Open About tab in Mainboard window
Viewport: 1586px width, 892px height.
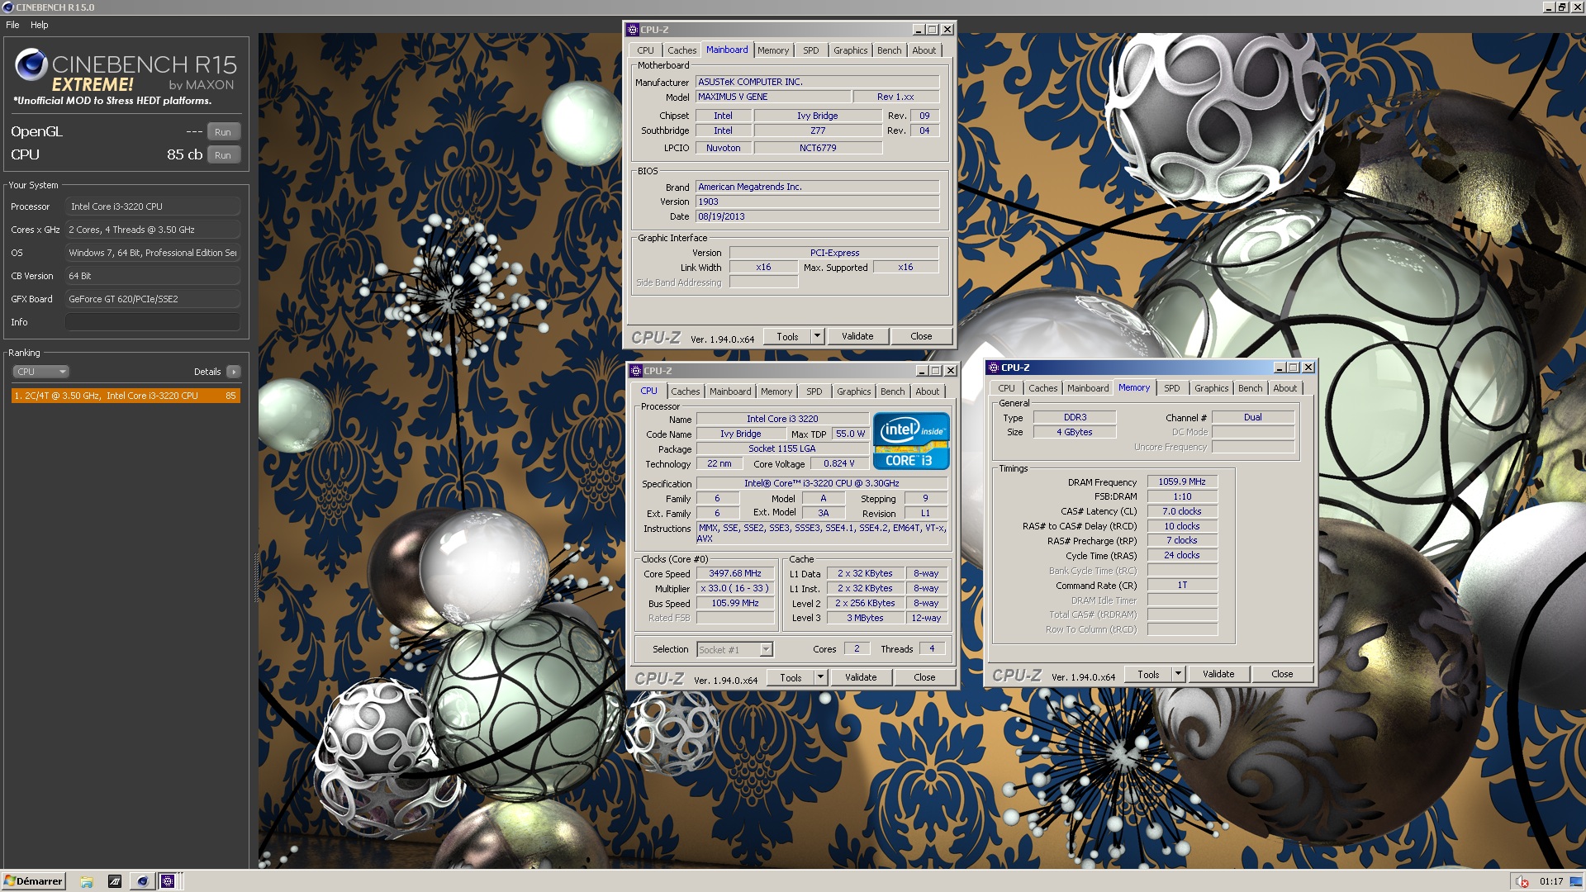924,50
